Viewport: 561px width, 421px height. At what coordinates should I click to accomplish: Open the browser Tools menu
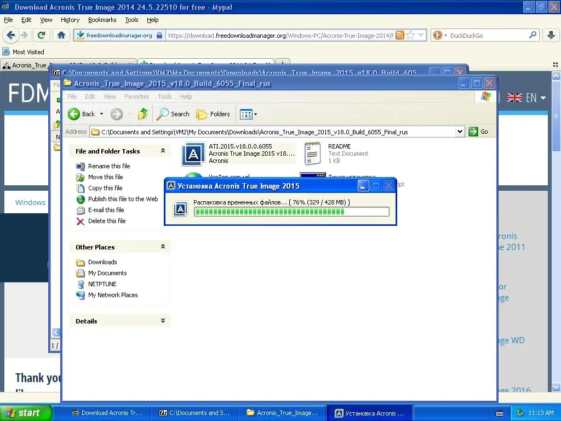[x=131, y=20]
